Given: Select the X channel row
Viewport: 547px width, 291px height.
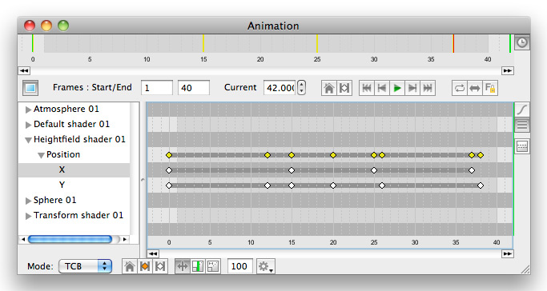Looking at the screenshot, I should click(74, 169).
